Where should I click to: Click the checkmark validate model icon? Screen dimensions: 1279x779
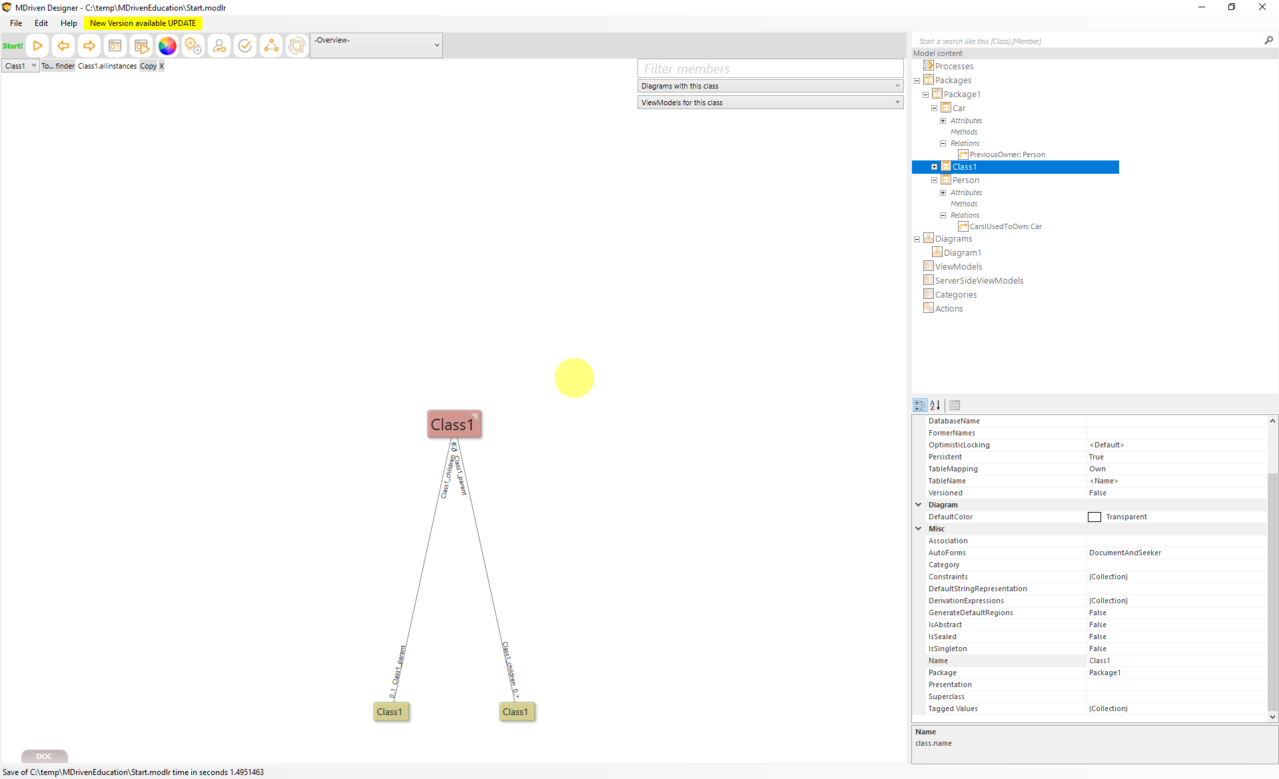click(x=245, y=46)
